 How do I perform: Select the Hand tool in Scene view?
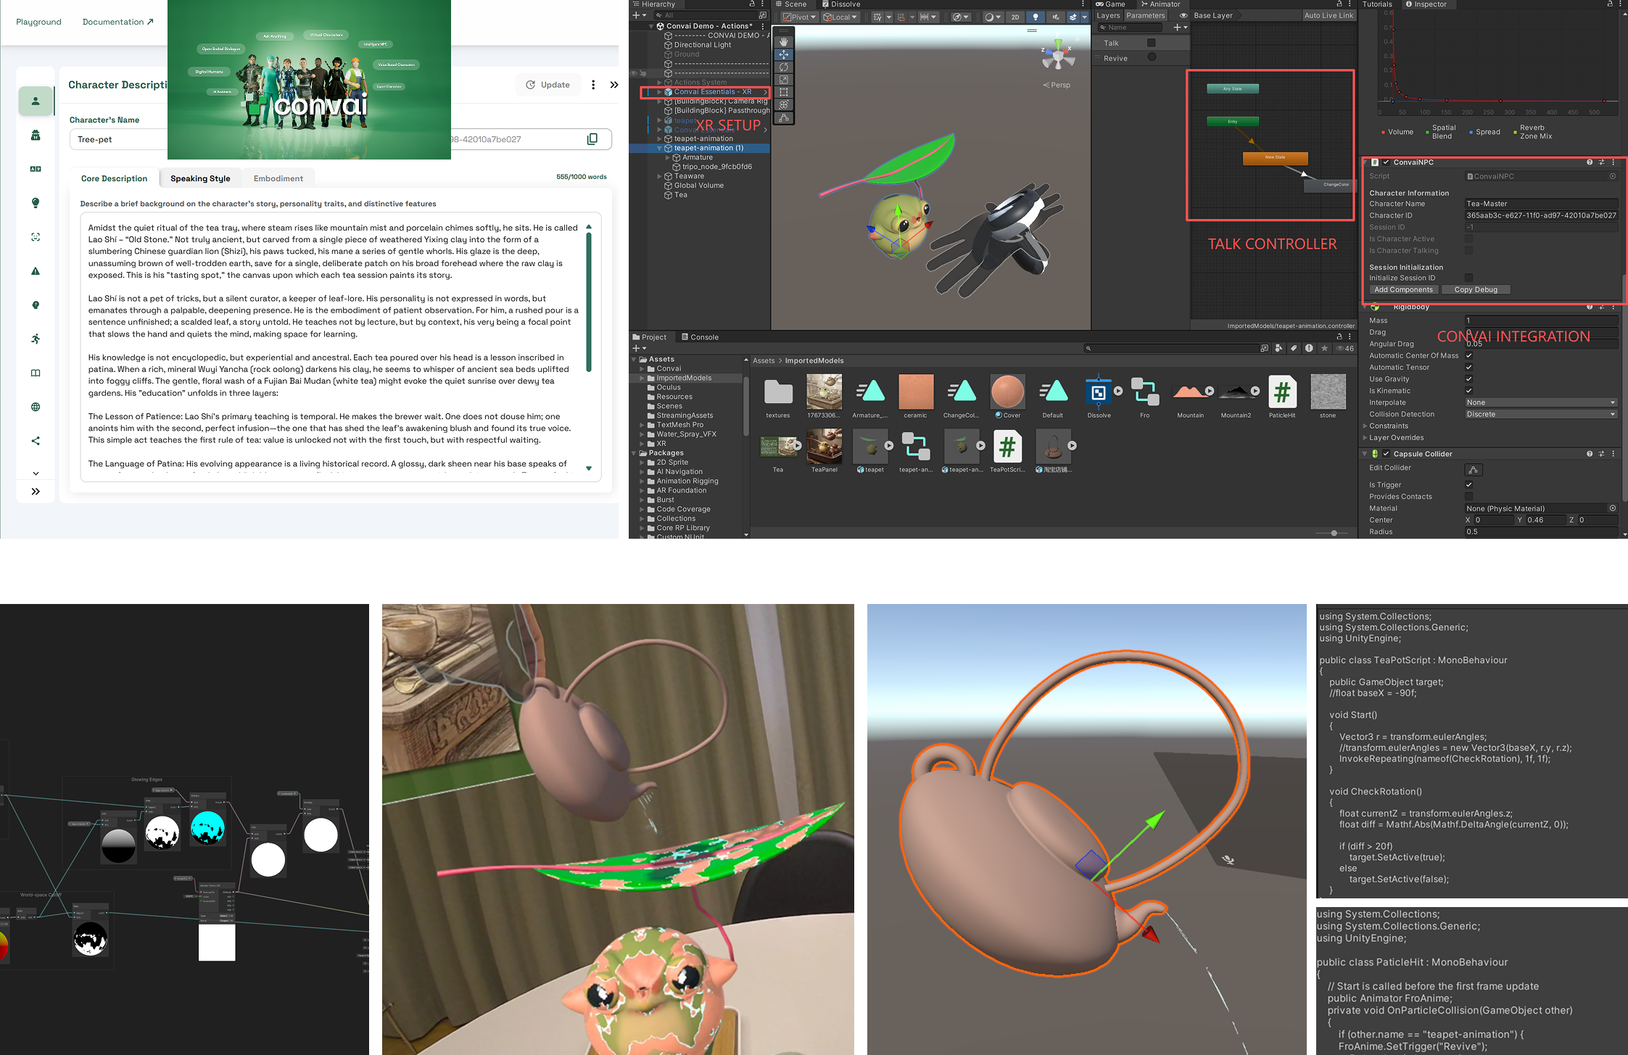[783, 42]
